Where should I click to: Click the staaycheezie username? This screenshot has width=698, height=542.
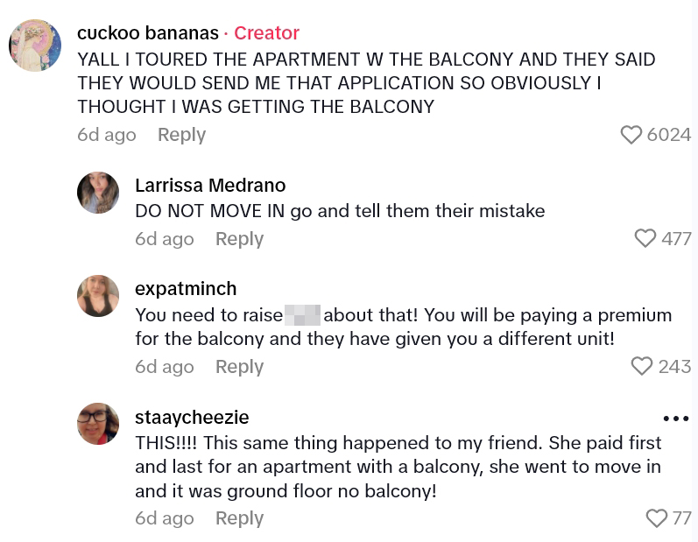tap(192, 418)
